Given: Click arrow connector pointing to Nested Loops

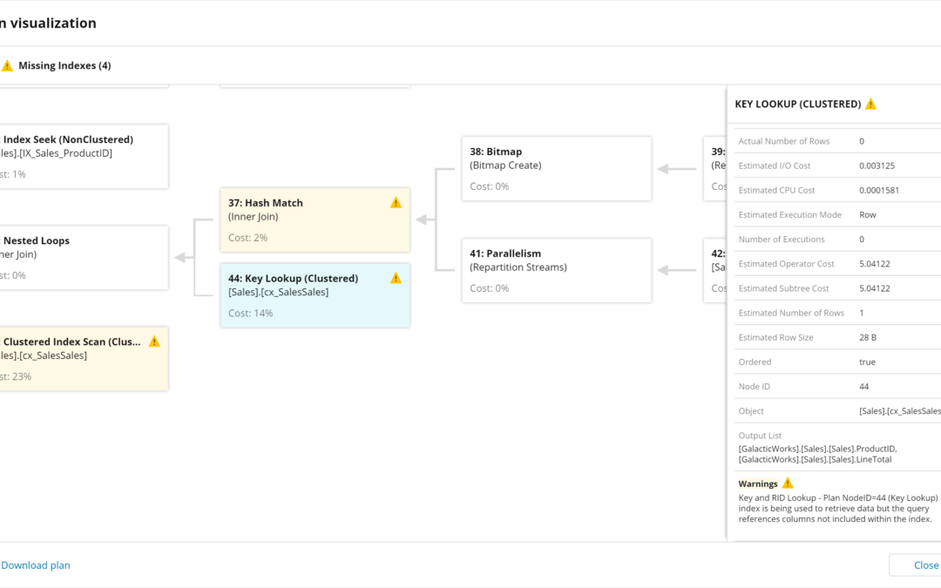Looking at the screenshot, I should pyautogui.click(x=182, y=258).
